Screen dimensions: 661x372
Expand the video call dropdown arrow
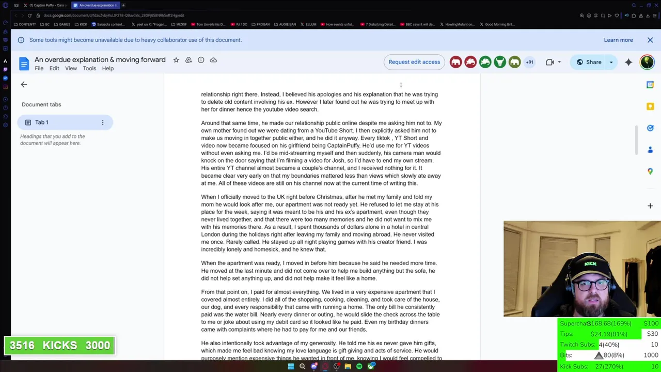pyautogui.click(x=559, y=62)
